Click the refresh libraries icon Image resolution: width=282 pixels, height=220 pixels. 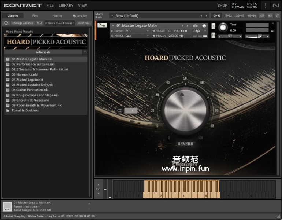[x=6, y=23]
